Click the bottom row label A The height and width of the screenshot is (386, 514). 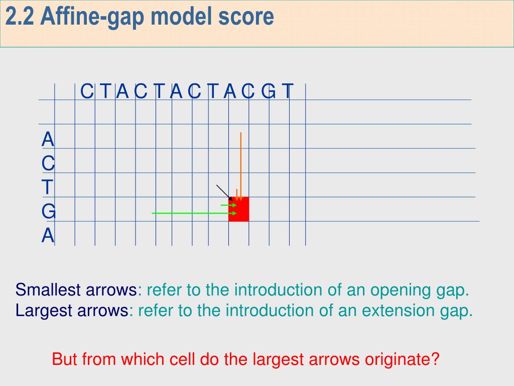[x=48, y=235]
